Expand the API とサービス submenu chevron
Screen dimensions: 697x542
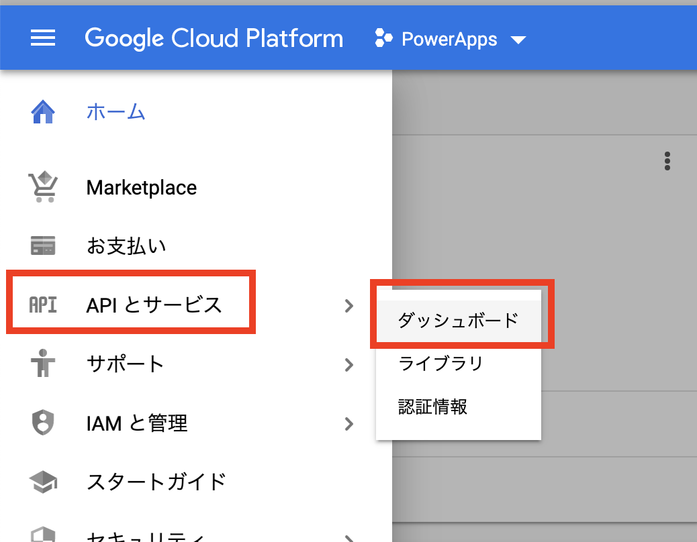click(x=349, y=306)
